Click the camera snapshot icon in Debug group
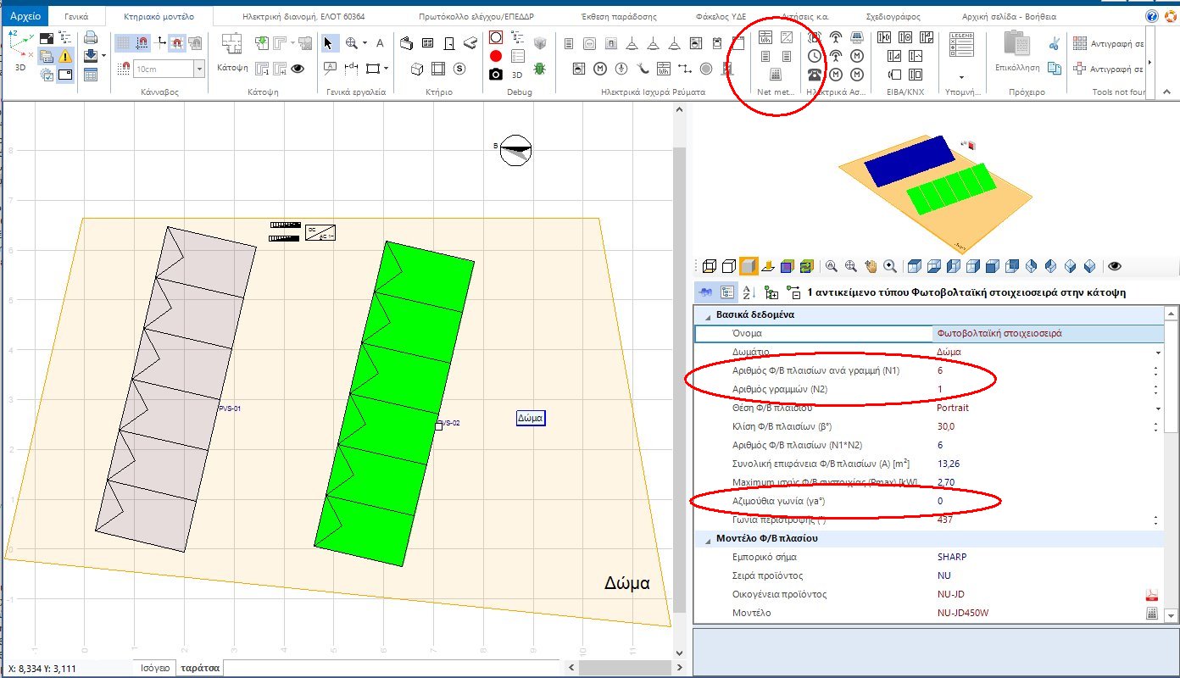Image resolution: width=1180 pixels, height=678 pixels. 497,75
